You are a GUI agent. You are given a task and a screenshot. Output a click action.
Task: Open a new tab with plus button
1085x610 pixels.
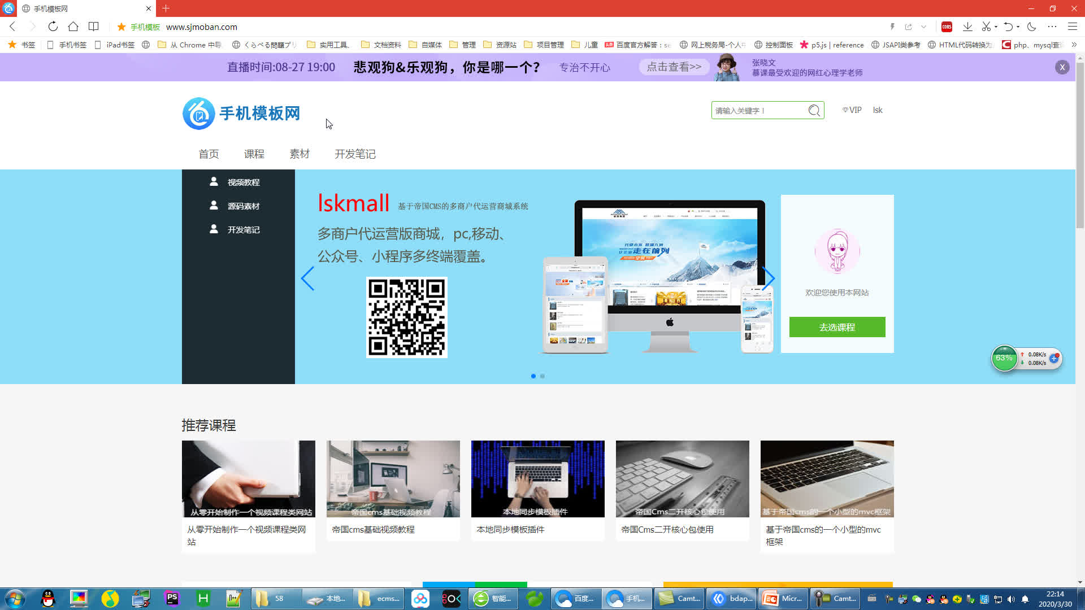[x=166, y=8]
